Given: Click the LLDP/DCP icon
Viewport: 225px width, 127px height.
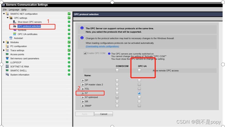Looking at the screenshot, I should click(x=7, y=62).
